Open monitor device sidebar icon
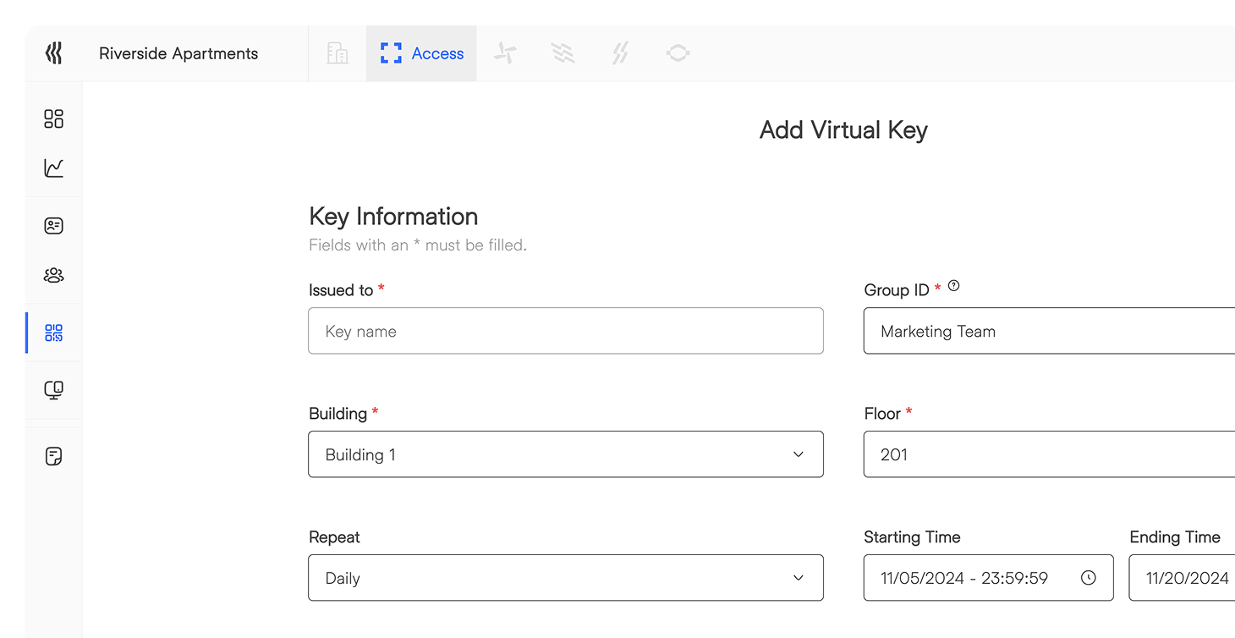The image size is (1235, 638). pyautogui.click(x=53, y=390)
